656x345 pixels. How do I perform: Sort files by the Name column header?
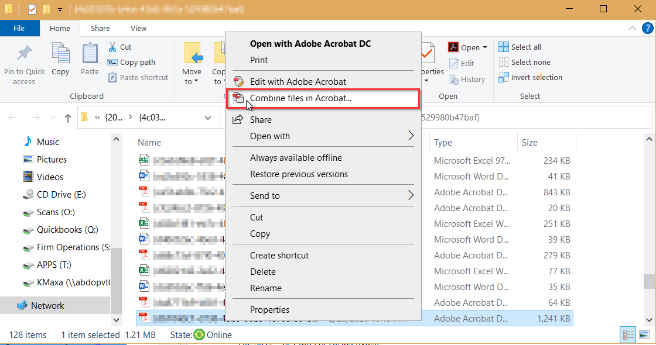click(x=149, y=143)
